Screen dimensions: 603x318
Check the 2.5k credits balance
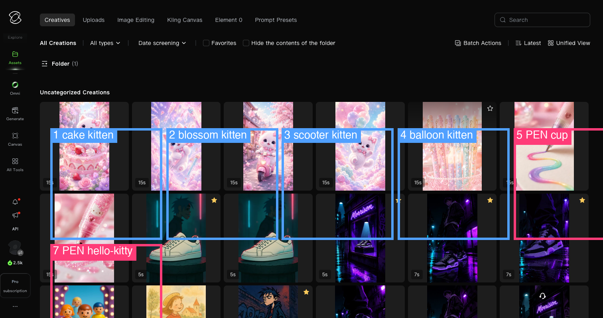pos(15,263)
